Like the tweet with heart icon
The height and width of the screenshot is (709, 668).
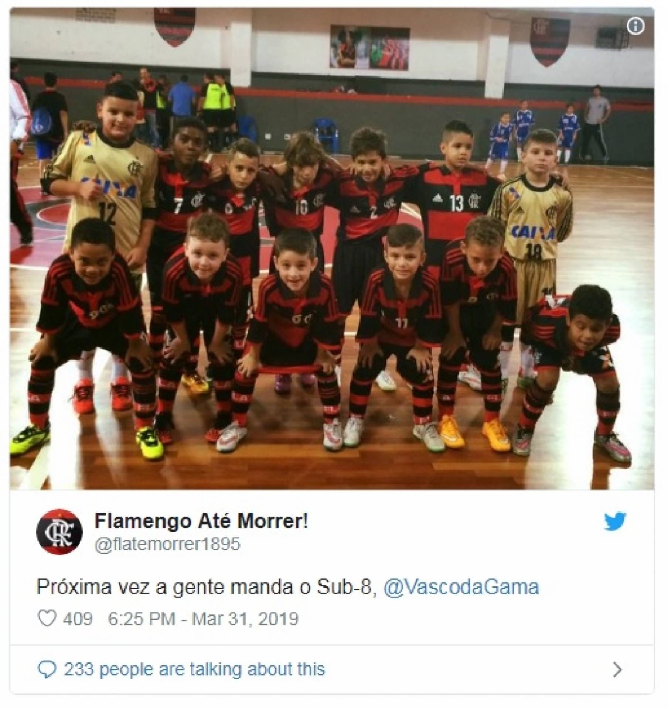pos(47,619)
